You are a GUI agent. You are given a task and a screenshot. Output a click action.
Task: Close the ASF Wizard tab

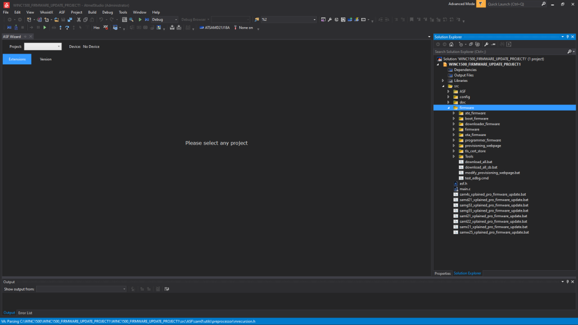point(30,37)
